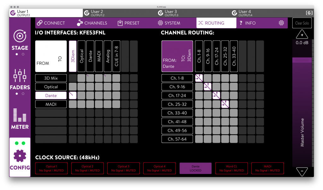
Task: Select Optical 3 as clock source
Action: pyautogui.click(x=123, y=168)
